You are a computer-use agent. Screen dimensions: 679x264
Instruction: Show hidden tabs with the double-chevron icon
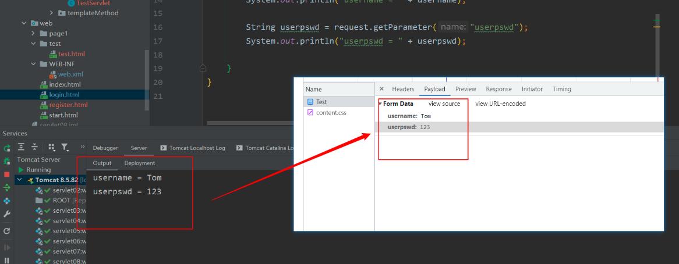(83, 147)
